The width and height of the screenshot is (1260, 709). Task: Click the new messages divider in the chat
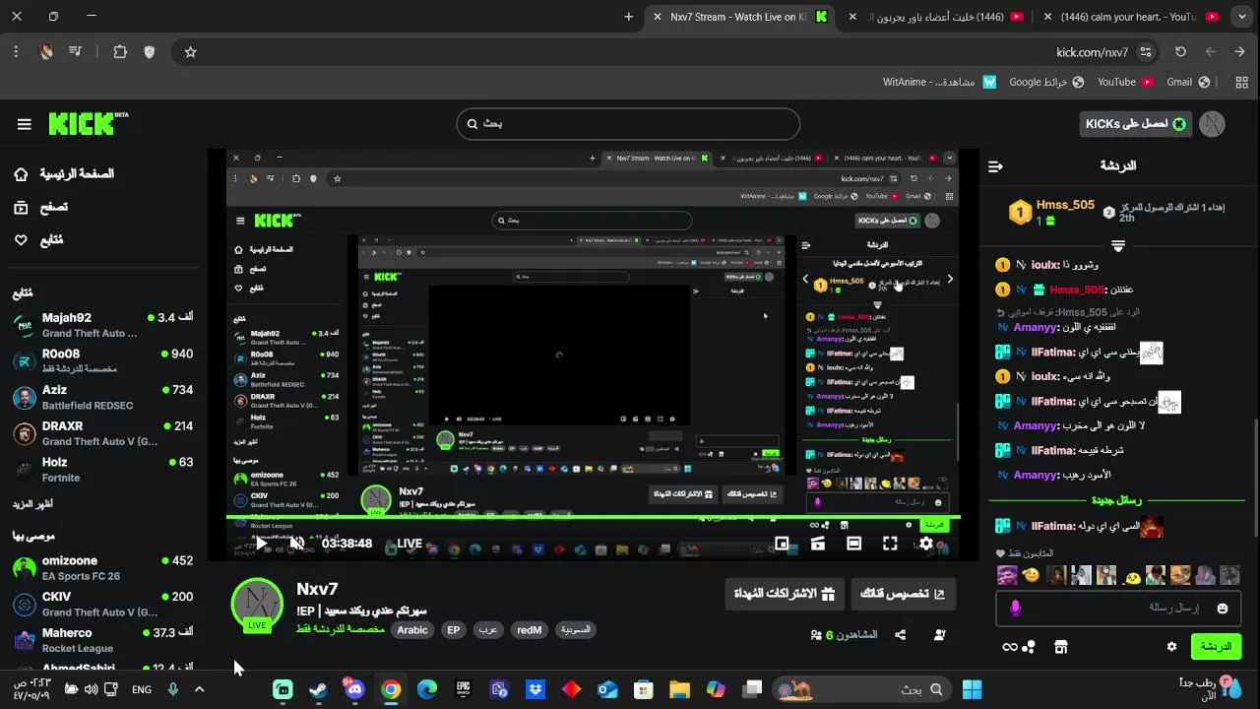(x=1117, y=500)
